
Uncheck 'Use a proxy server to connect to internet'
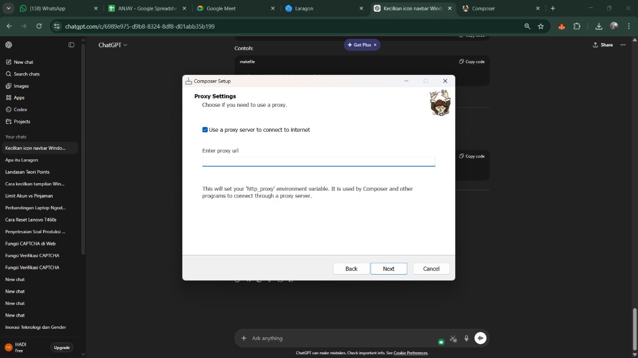205,130
